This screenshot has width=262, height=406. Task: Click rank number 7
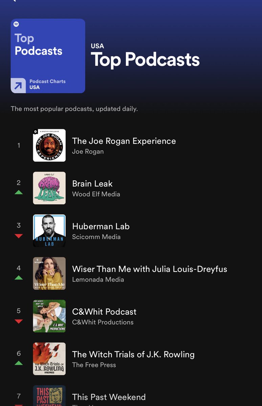click(x=19, y=396)
